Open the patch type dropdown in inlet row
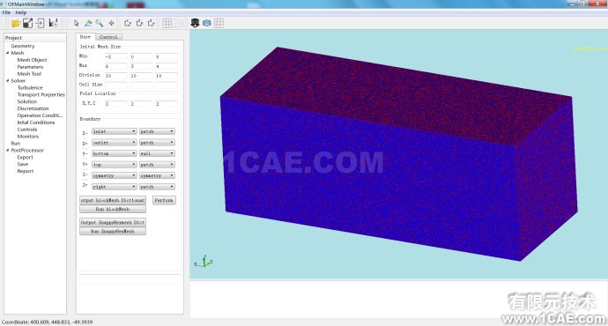Viewport: 608px width, 326px height. (157, 131)
